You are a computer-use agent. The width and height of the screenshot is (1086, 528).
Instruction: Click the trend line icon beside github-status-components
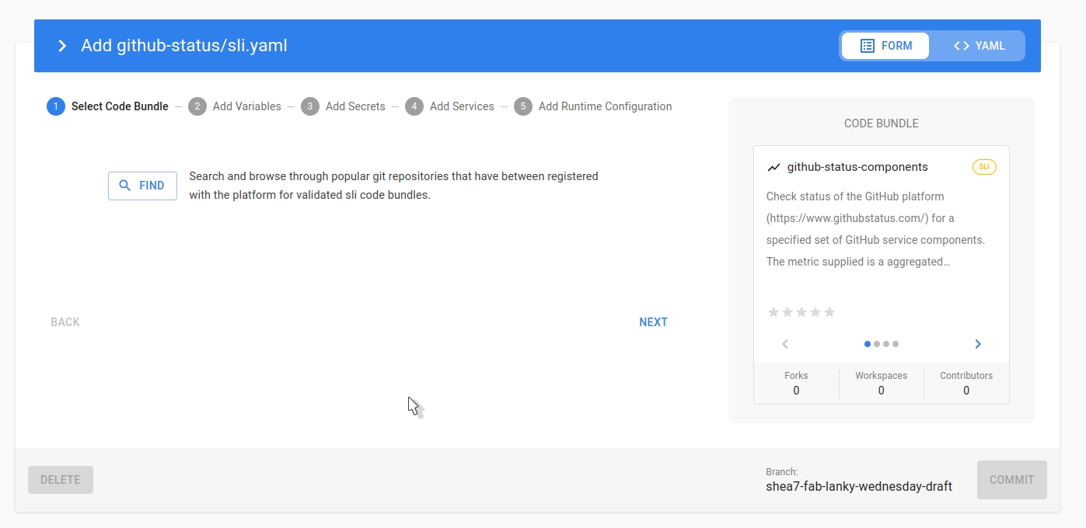[773, 167]
